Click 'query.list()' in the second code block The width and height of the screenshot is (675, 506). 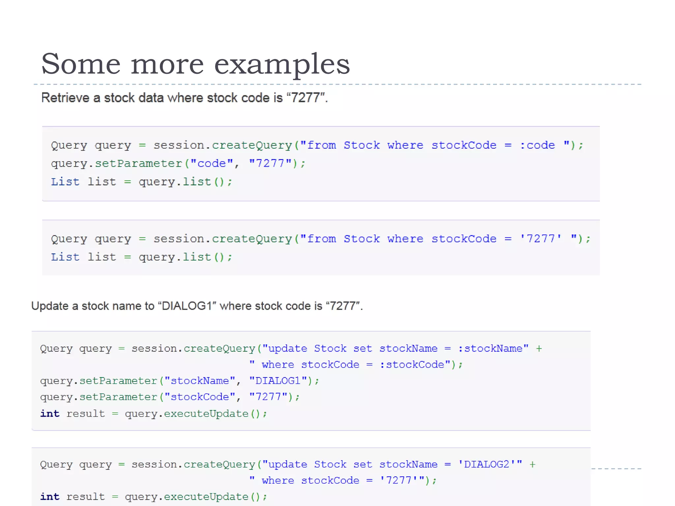[181, 257]
